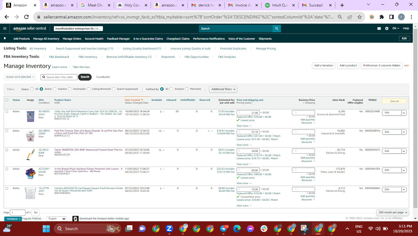
Task: Open Messenger from the taskbar
Action: click(x=250, y=229)
